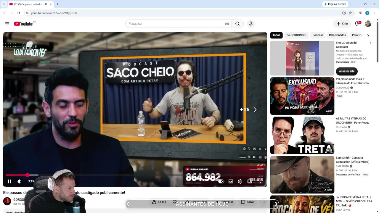Open more actions below the video
This screenshot has height=213, width=379.
263,202
